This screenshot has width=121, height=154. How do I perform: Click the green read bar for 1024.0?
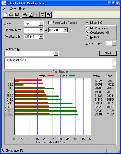click(43, 103)
